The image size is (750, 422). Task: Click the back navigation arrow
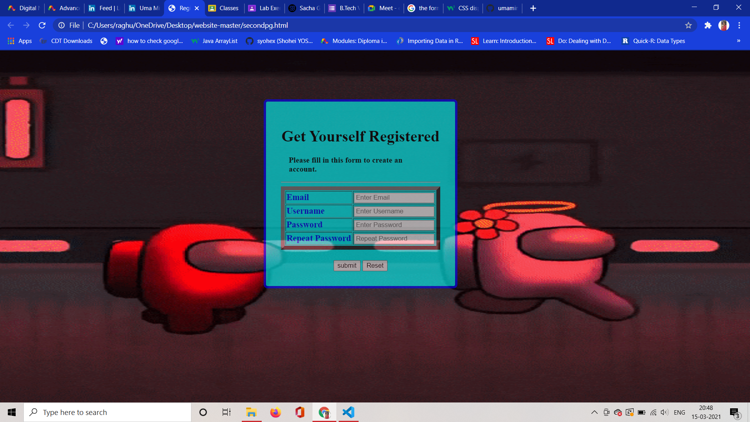coord(10,25)
